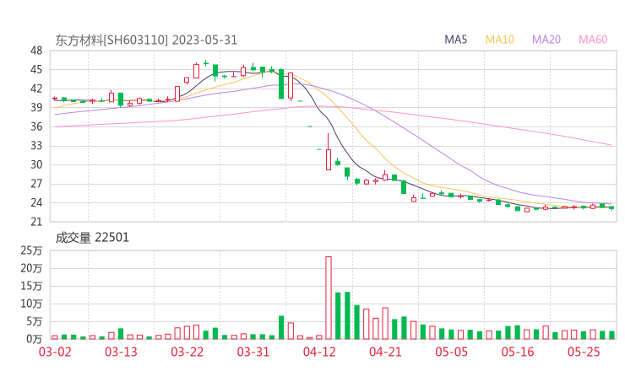Click the 03-31 date axis label

pos(253,352)
